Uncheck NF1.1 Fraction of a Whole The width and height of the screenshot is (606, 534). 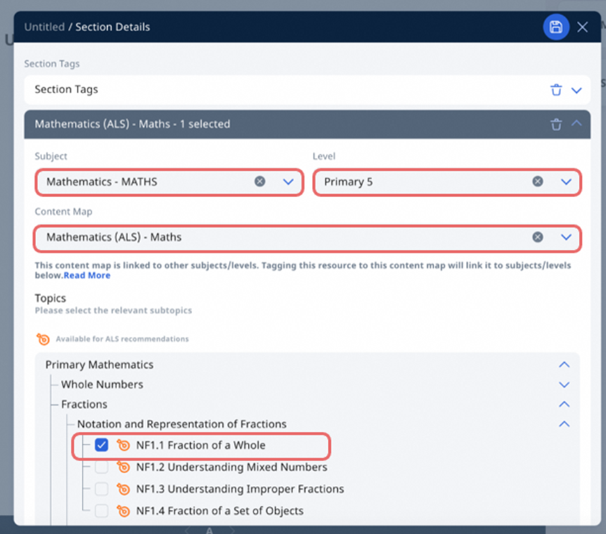(x=101, y=445)
